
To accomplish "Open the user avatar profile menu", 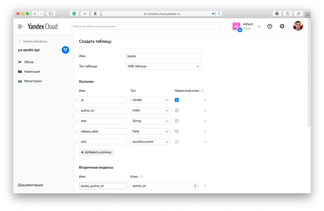I will pyautogui.click(x=298, y=26).
